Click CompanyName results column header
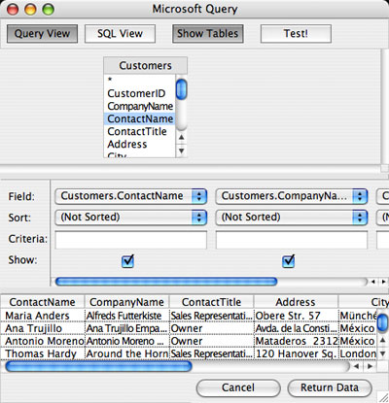 [x=126, y=302]
